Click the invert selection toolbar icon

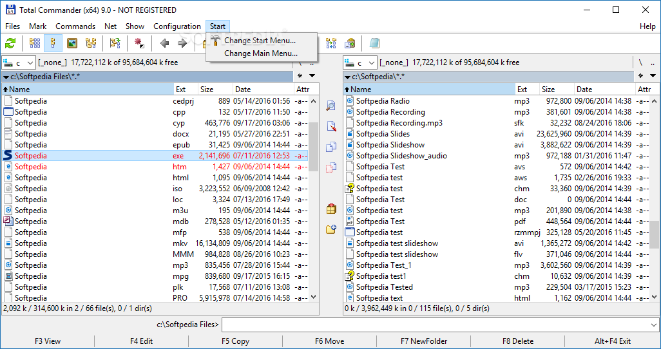115,43
